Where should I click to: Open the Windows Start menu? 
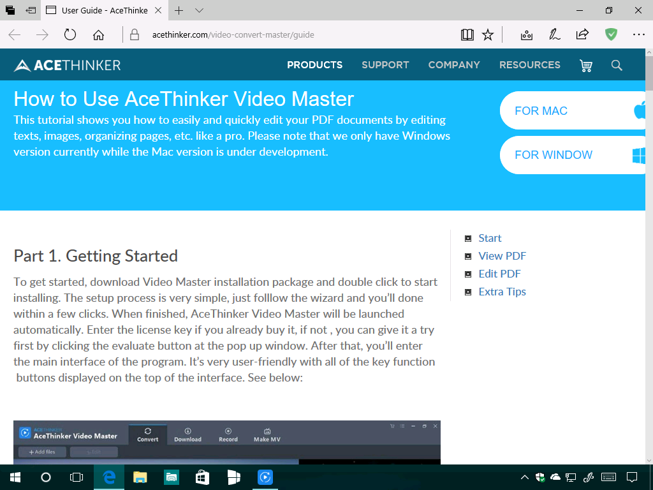pos(15,477)
